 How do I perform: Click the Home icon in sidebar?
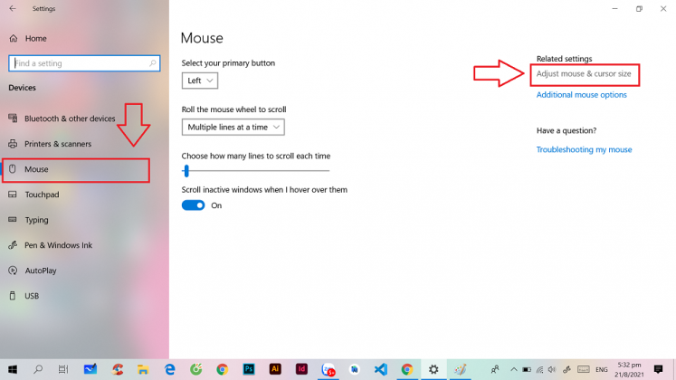13,39
